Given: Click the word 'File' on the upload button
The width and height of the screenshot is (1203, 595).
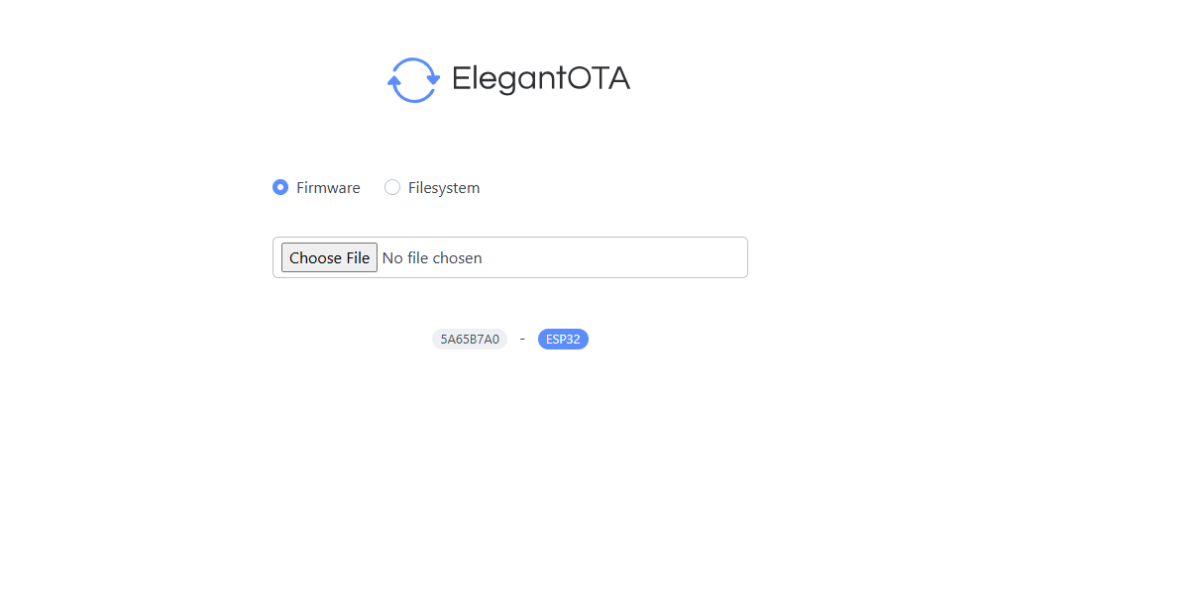Looking at the screenshot, I should coord(357,258).
